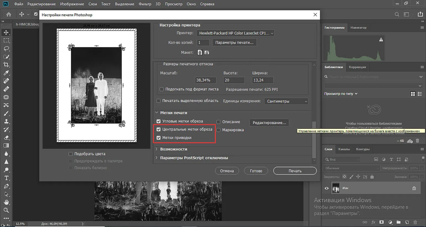This screenshot has width=426, height=227.
Task: Select the Lasso tool in toolbar
Action: pyautogui.click(x=6, y=49)
